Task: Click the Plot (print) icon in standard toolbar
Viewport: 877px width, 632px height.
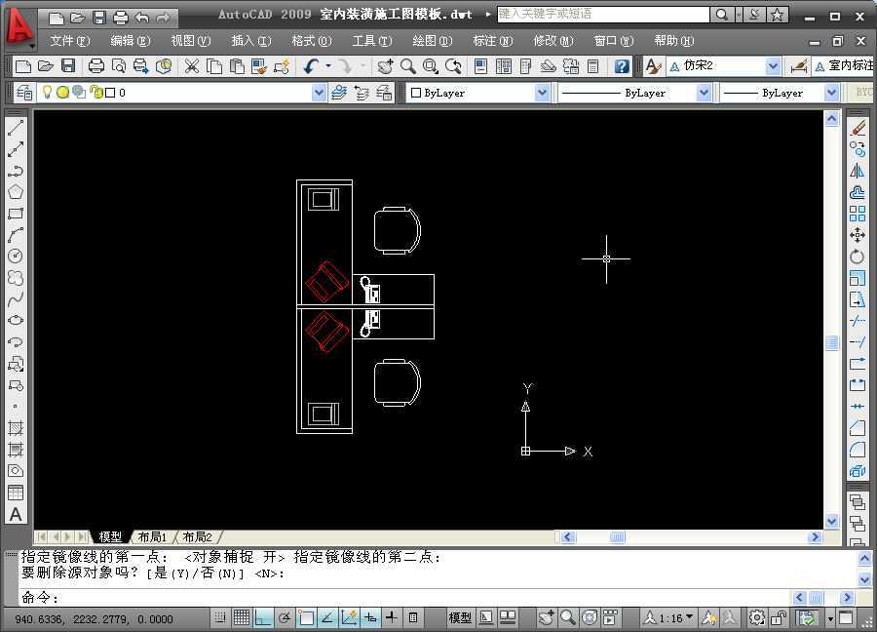Action: point(95,66)
